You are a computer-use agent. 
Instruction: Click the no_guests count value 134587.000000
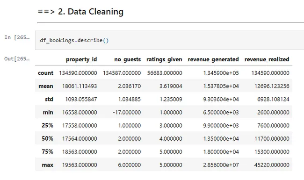pos(122,73)
